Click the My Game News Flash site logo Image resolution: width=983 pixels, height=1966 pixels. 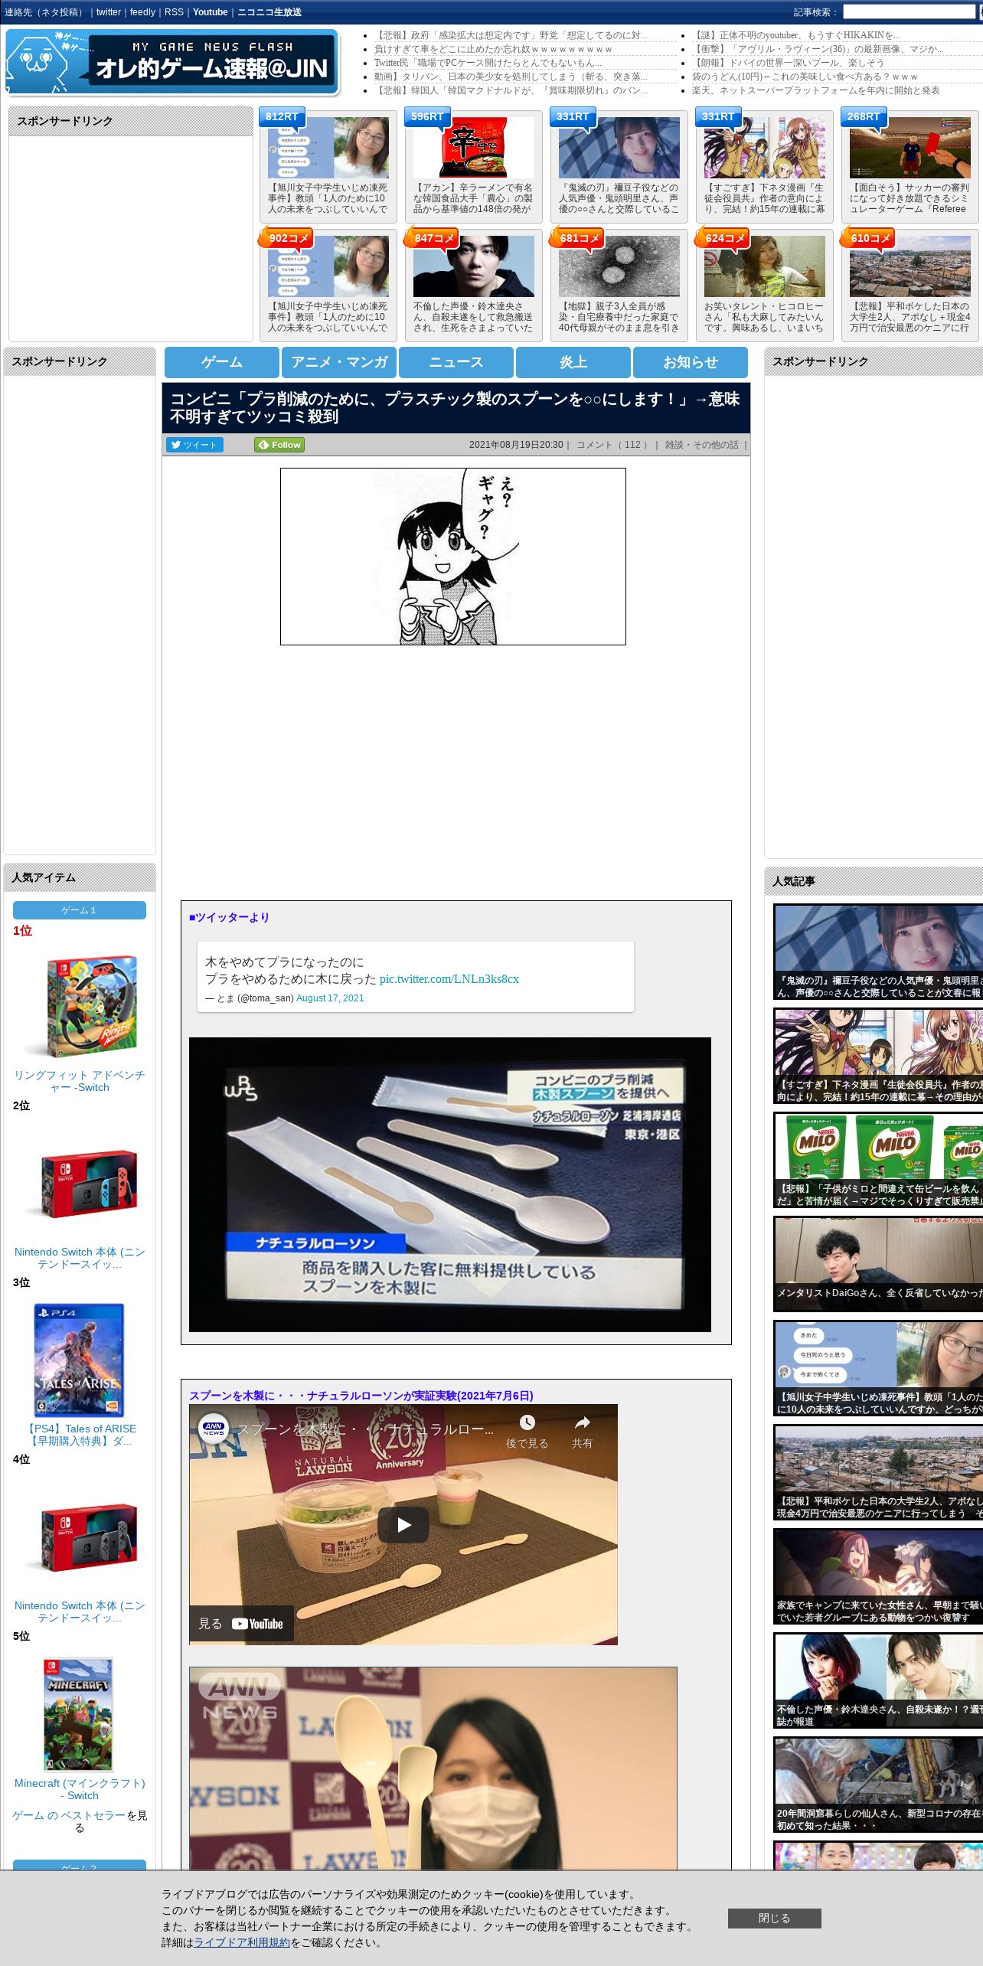point(172,62)
